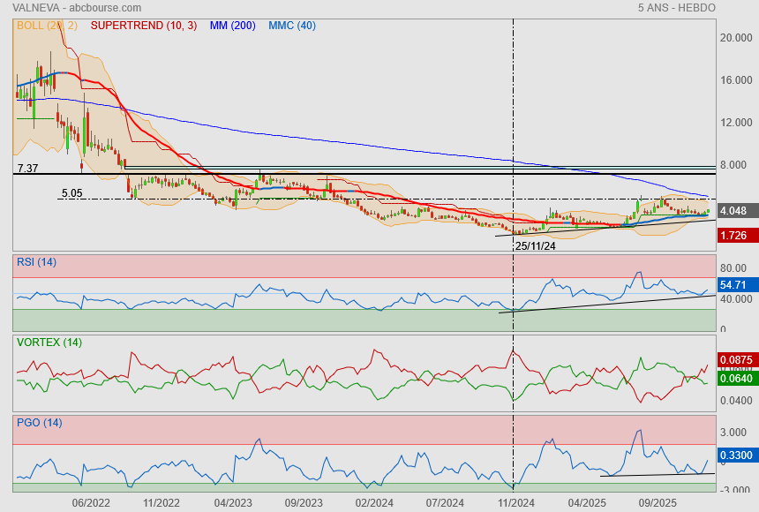Click the 09/2025 date on the time axis
This screenshot has height=512, width=759.
[657, 502]
